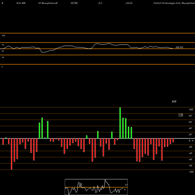Click the 100 label on the MR axis
The image size is (195, 195).
click(x=191, y=110)
